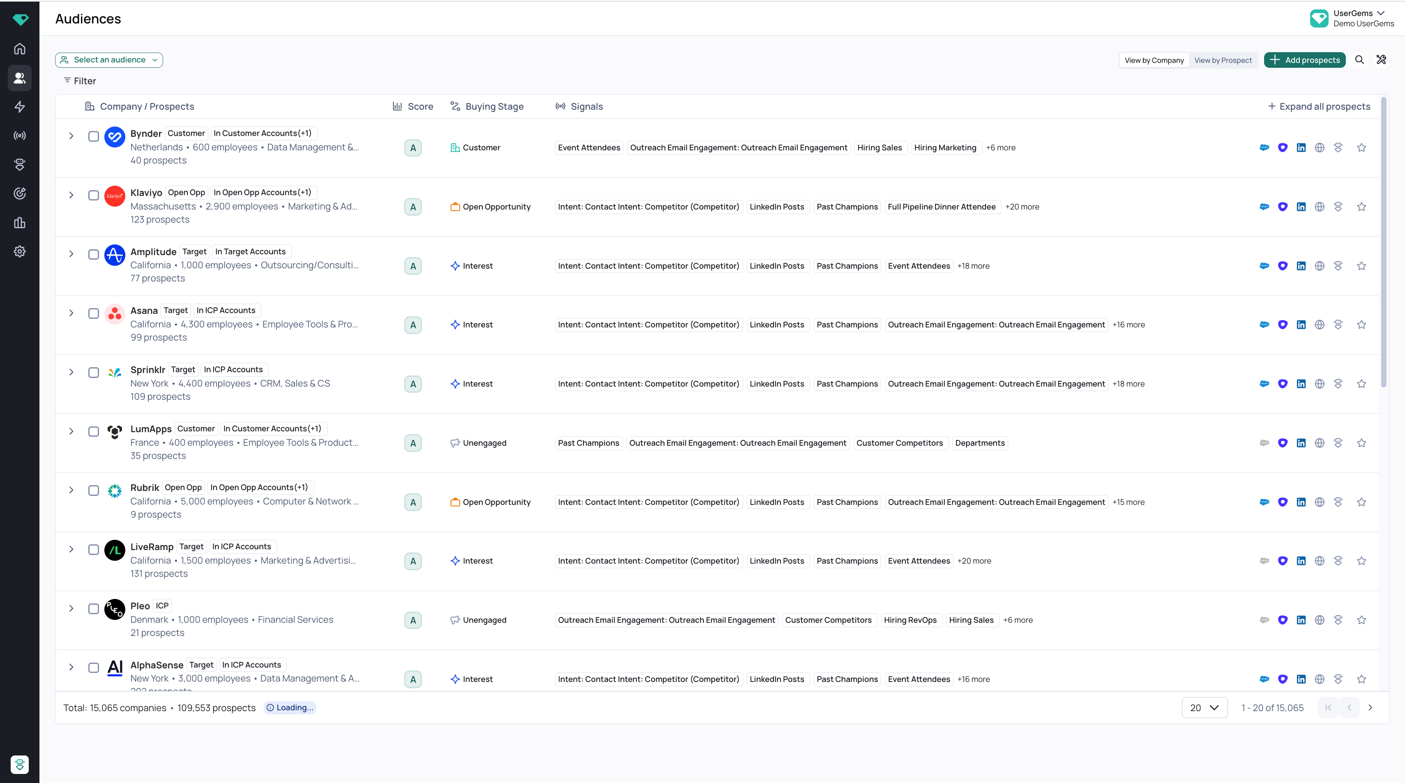Click the Klaviyo company logo
This screenshot has width=1405, height=783.
pyautogui.click(x=115, y=196)
